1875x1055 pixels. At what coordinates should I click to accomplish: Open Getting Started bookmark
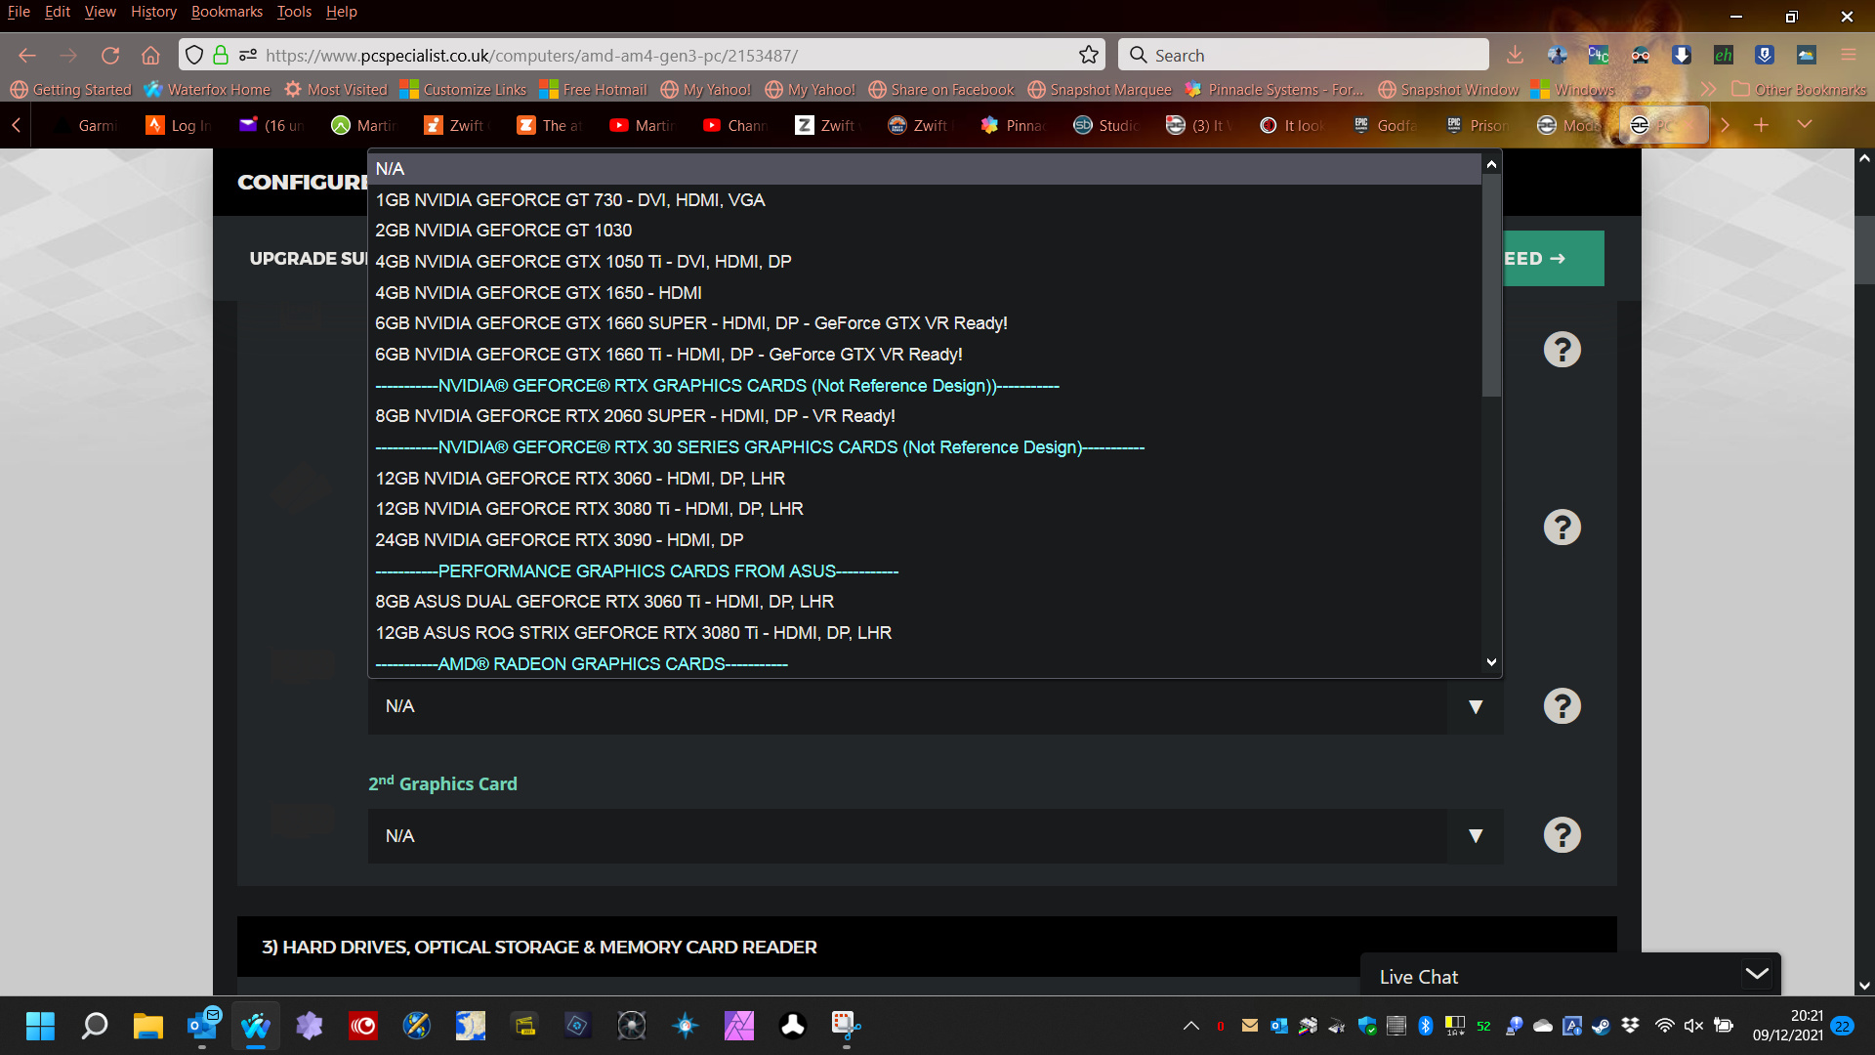[70, 89]
